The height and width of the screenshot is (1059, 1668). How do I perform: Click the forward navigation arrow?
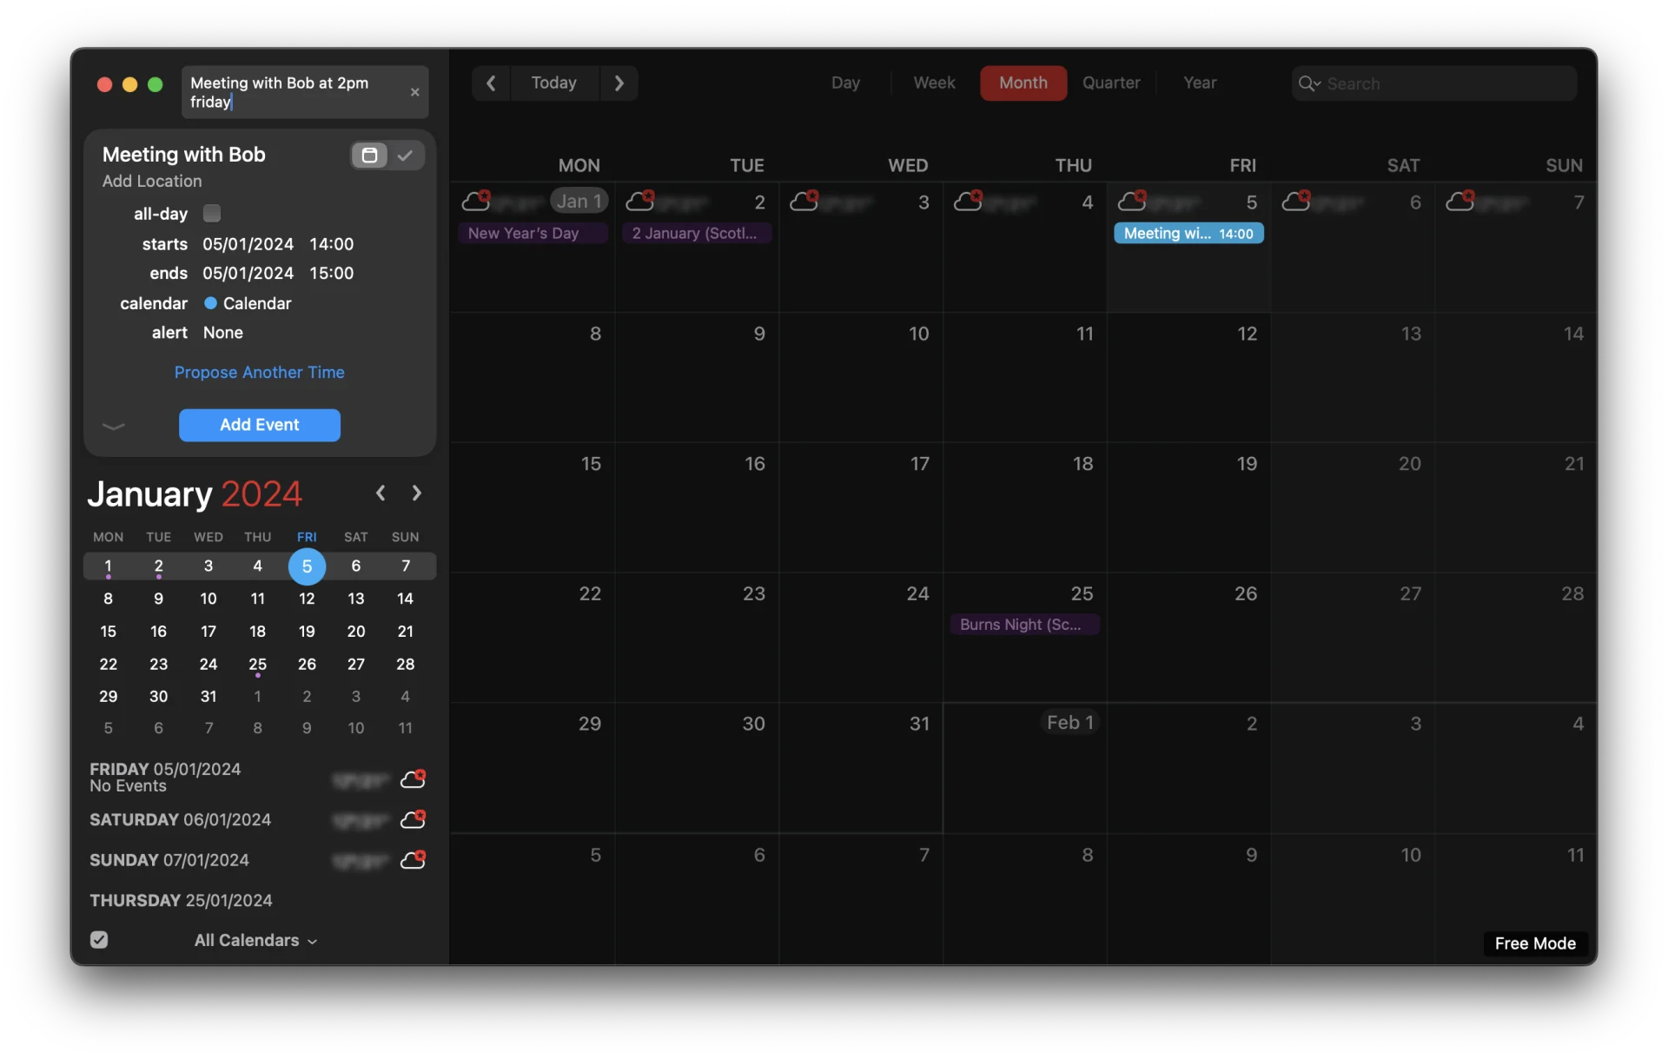pyautogui.click(x=619, y=83)
